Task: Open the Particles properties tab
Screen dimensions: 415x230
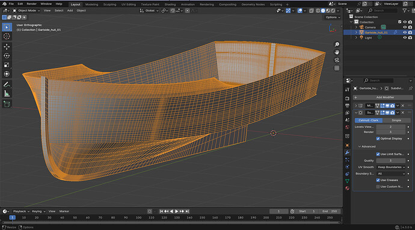Action: point(348,160)
